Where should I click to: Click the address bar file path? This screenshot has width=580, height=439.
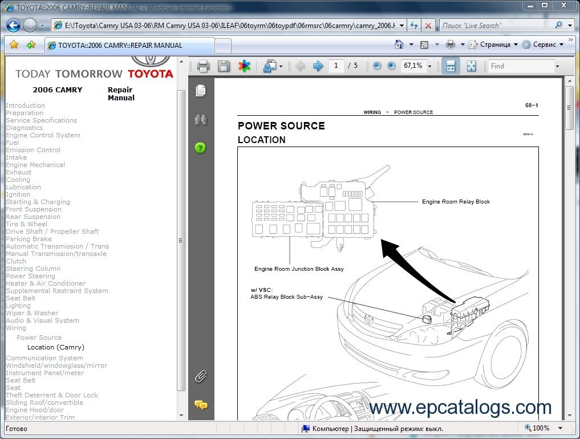pyautogui.click(x=229, y=26)
